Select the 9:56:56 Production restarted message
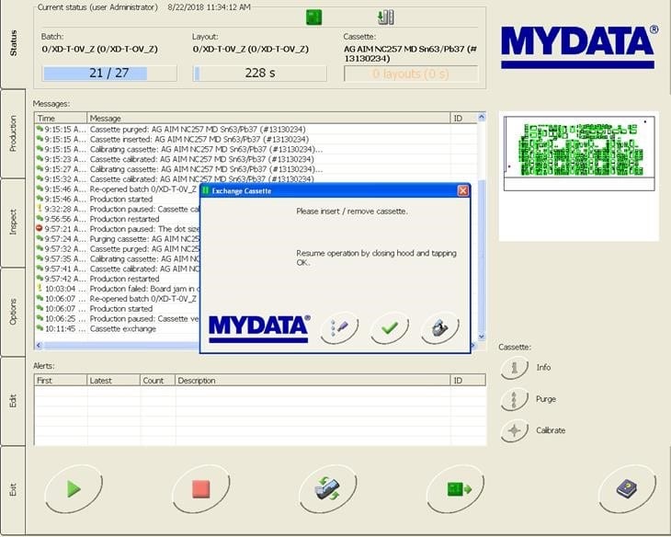 click(x=118, y=219)
